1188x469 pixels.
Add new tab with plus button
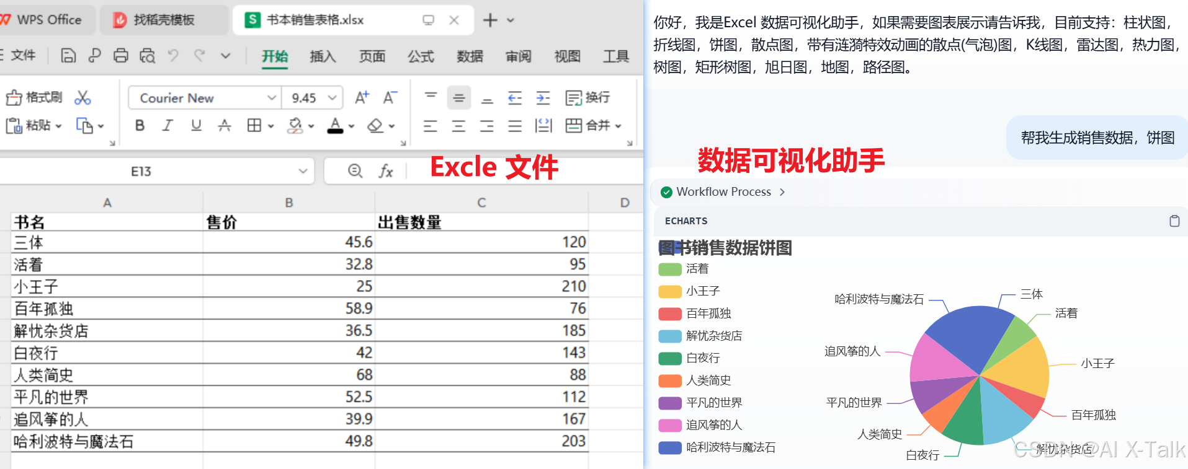pos(490,20)
